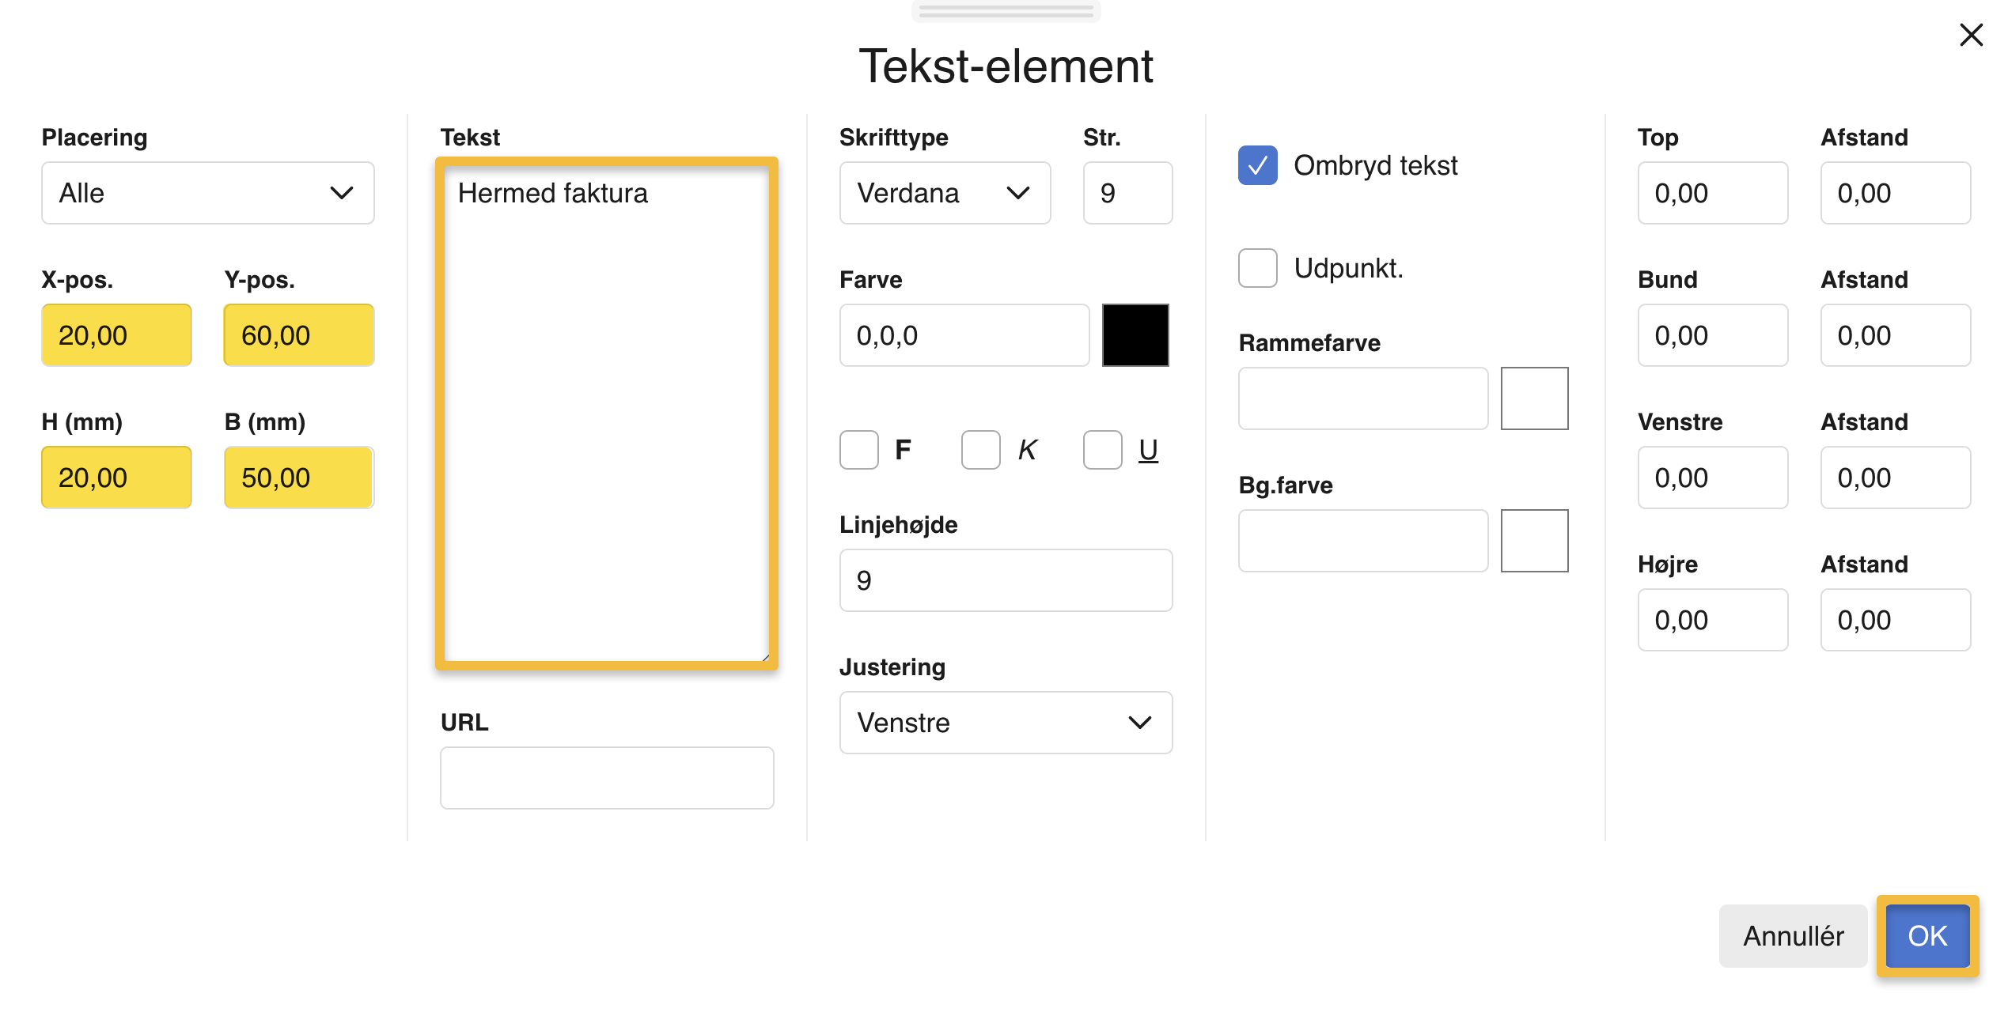Expand the Skrifttype dropdown showing Verdana

click(x=945, y=193)
